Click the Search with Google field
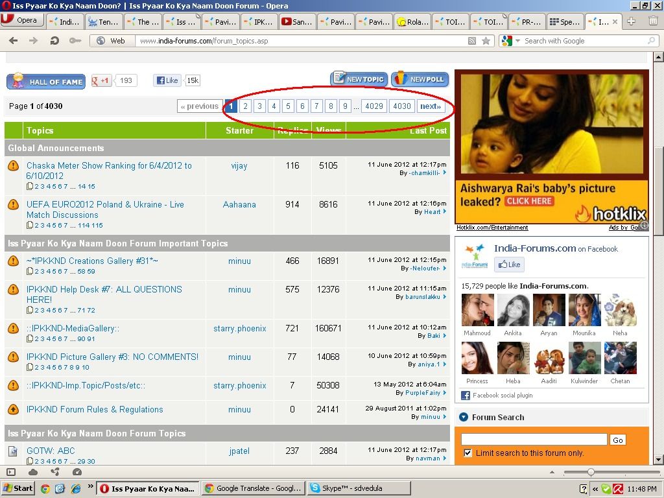The width and height of the screenshot is (664, 498). 584,41
